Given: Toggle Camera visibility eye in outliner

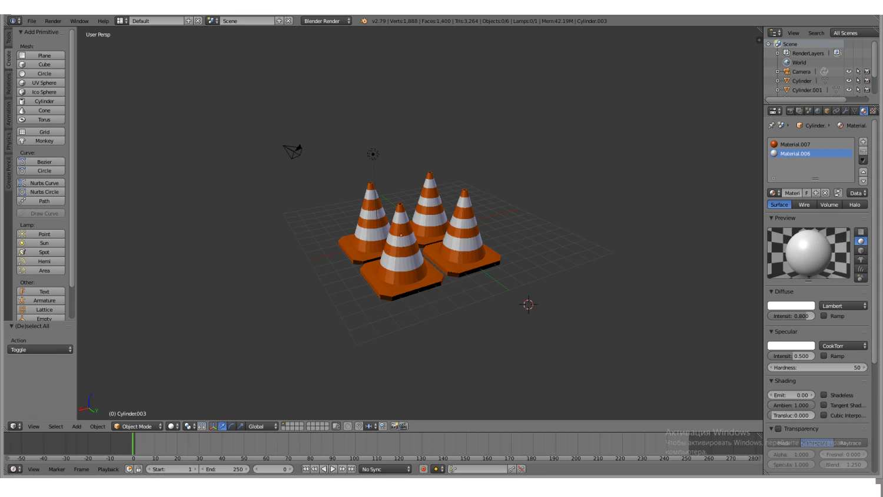Looking at the screenshot, I should click(849, 72).
